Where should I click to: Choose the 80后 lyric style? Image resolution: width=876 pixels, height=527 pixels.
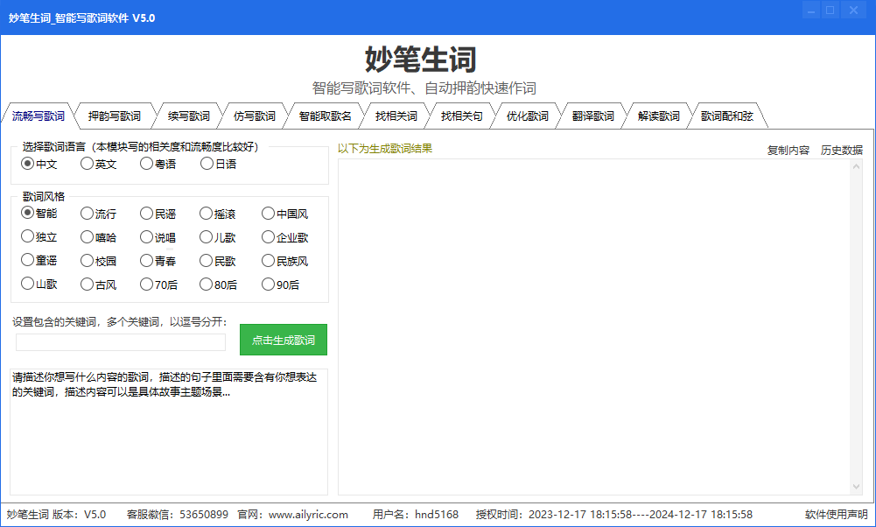[x=219, y=285]
